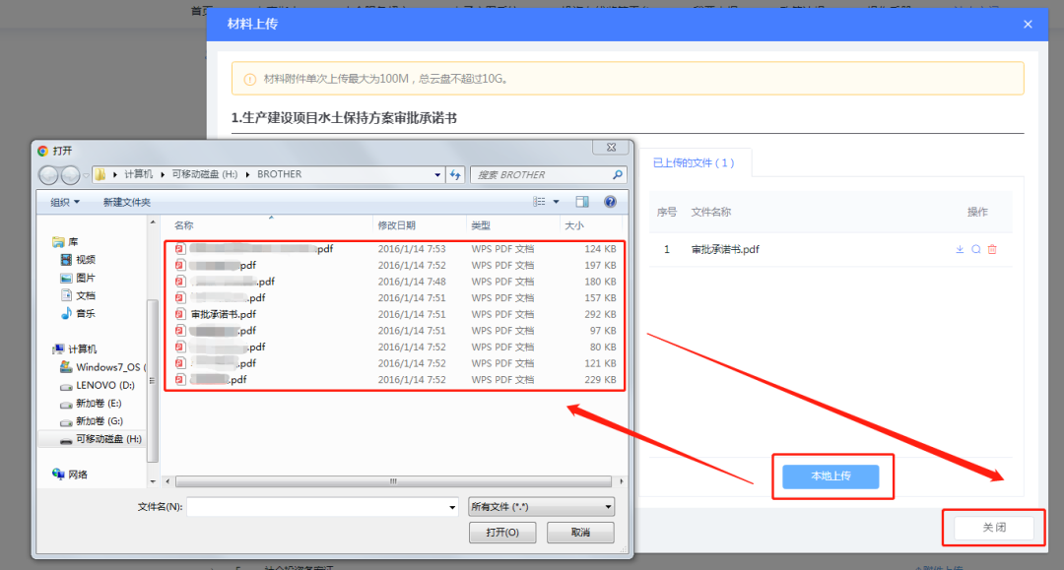Click the back navigation arrow in the file dialog
Screen dimensions: 1064x570
(x=49, y=175)
